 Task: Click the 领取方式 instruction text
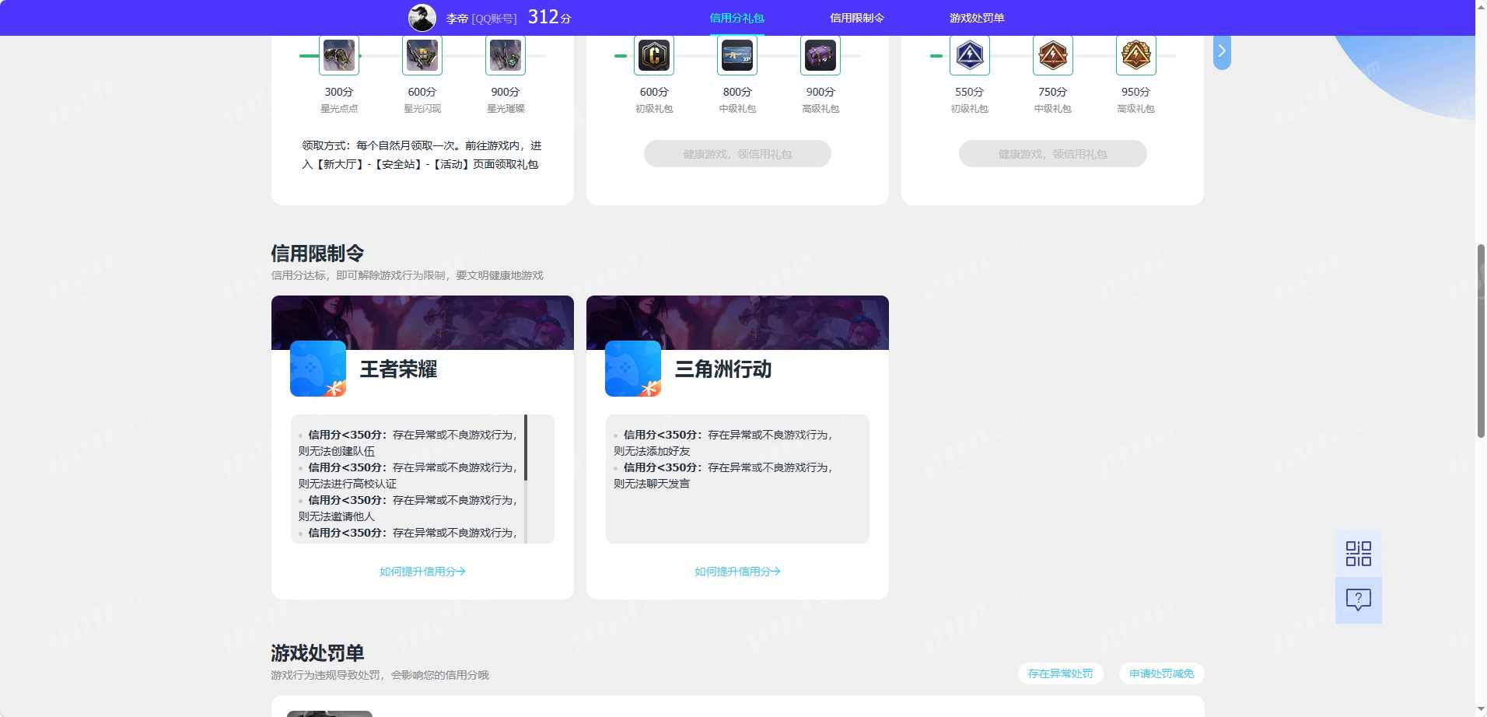422,155
